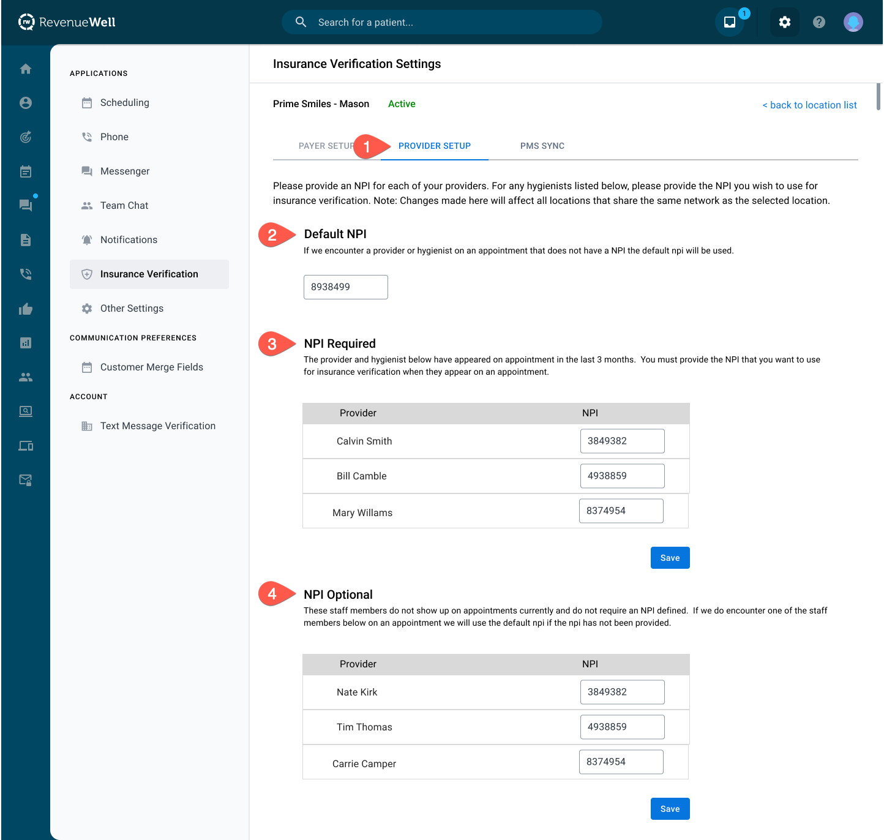Edit Calvin Smith's NPI field
The image size is (884, 840).
click(623, 441)
